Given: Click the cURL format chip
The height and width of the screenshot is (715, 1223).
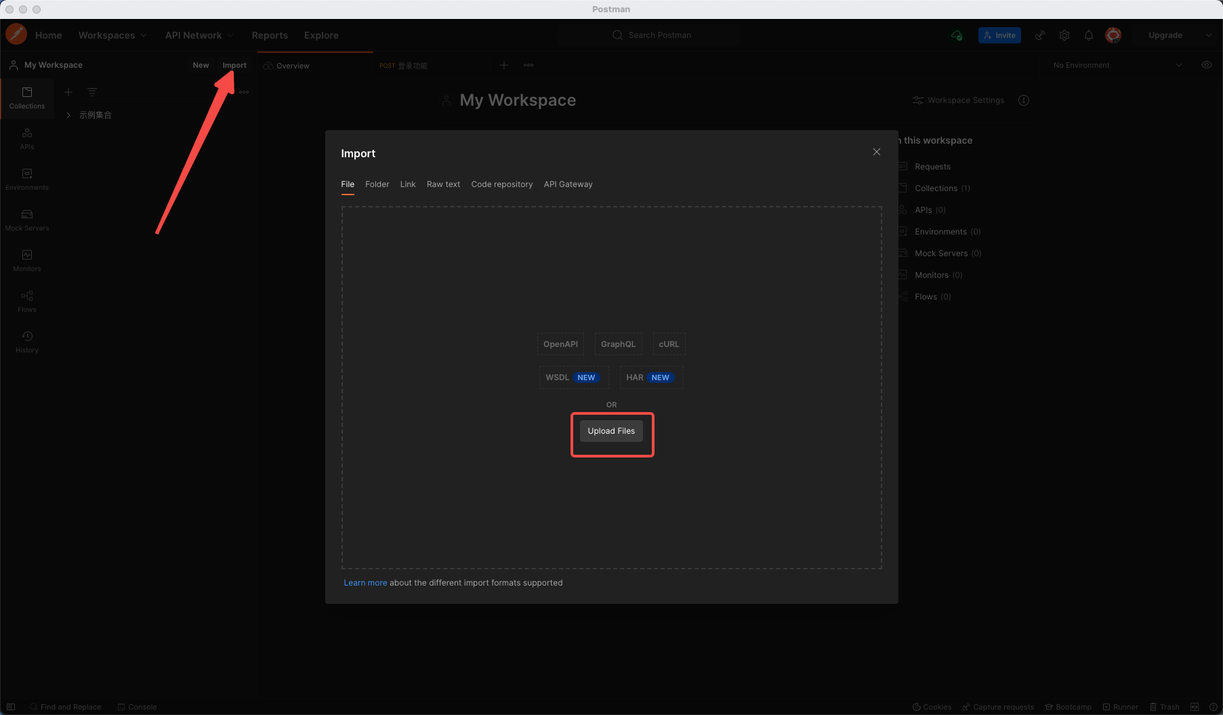Looking at the screenshot, I should [x=669, y=344].
